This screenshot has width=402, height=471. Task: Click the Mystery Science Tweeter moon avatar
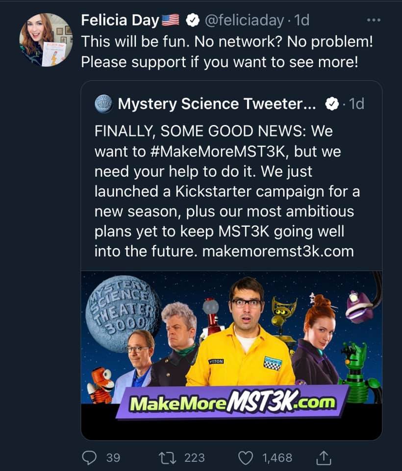click(x=103, y=104)
